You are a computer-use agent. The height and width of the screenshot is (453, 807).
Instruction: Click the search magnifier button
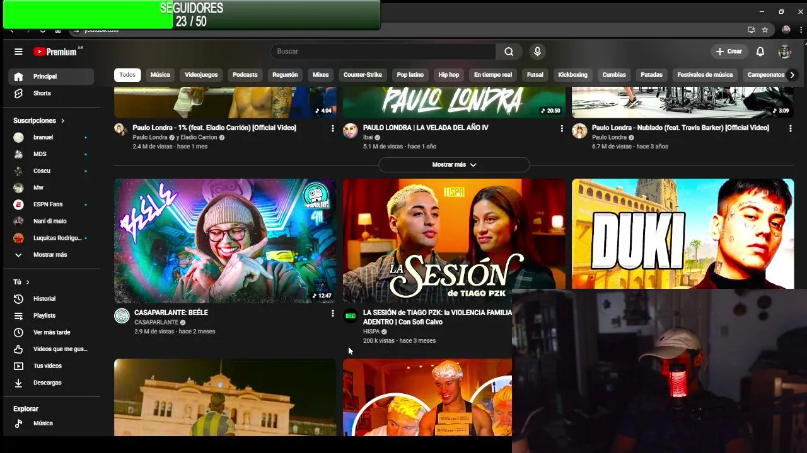pyautogui.click(x=509, y=52)
